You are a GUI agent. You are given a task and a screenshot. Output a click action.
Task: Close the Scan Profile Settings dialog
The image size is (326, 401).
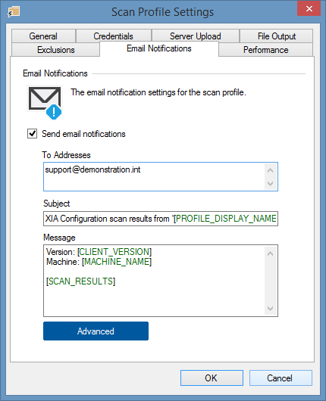pyautogui.click(x=309, y=8)
